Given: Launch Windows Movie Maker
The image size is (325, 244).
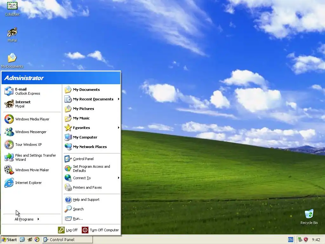Looking at the screenshot, I should pyautogui.click(x=32, y=170).
